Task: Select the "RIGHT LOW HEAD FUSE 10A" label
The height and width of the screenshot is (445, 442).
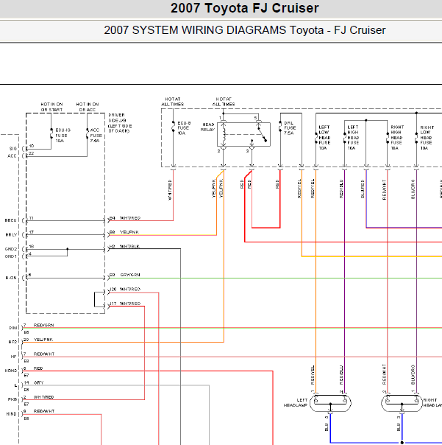Action: [427, 138]
